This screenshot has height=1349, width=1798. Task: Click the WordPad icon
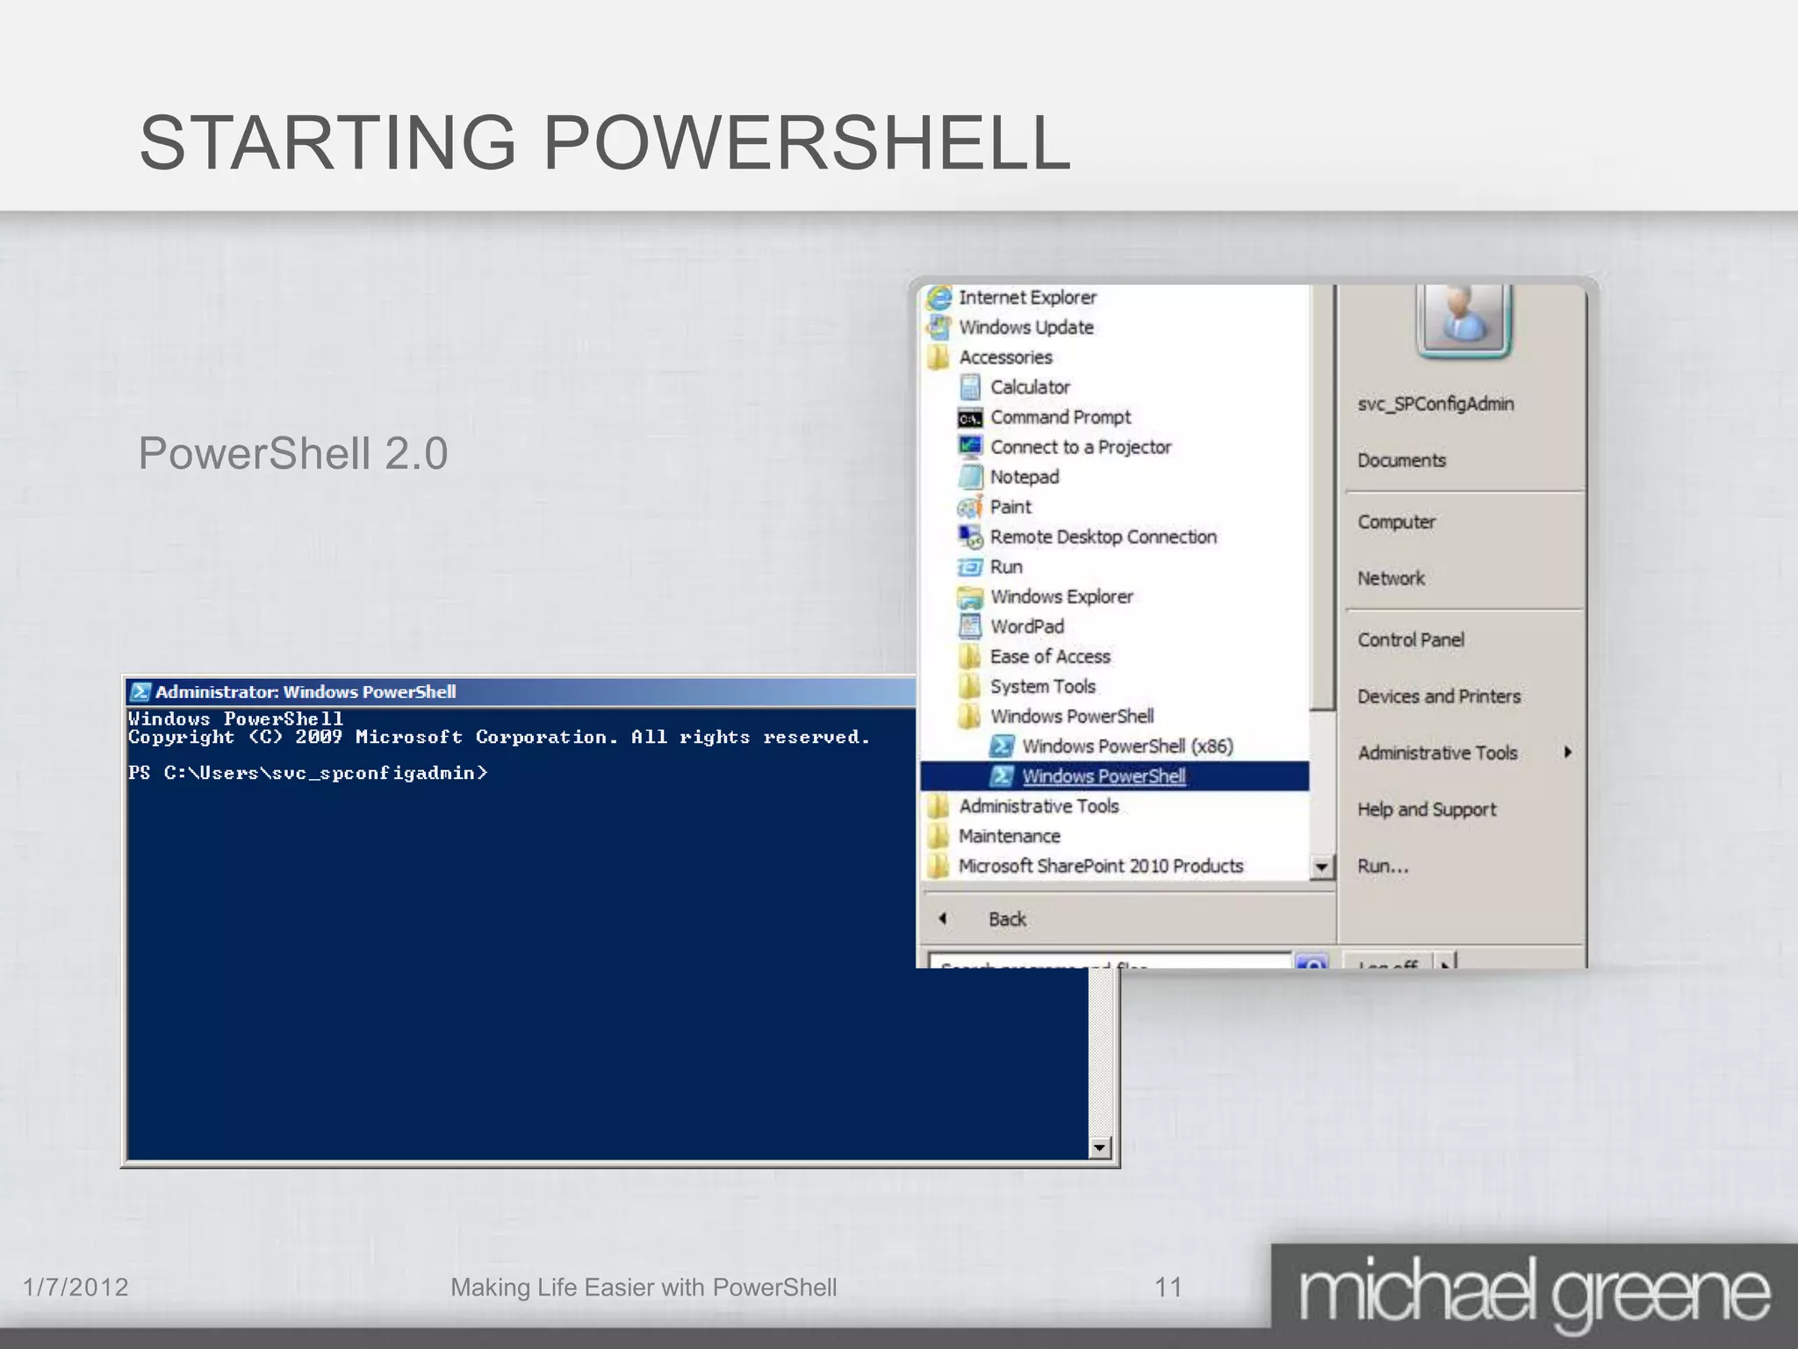click(970, 627)
